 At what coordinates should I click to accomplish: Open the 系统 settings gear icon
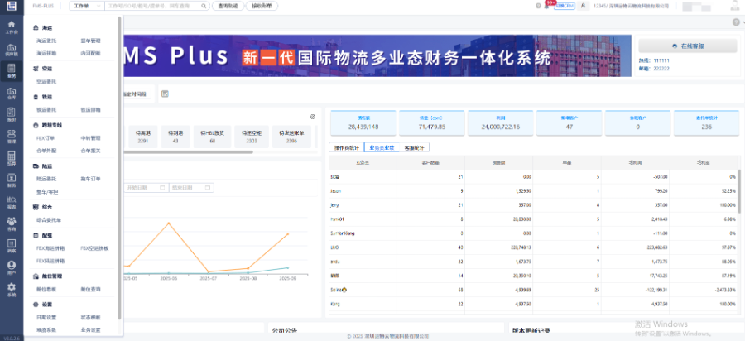click(12, 291)
